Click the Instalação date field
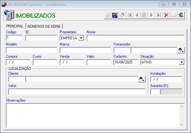This screenshot has width=191, height=133. click(x=166, y=79)
